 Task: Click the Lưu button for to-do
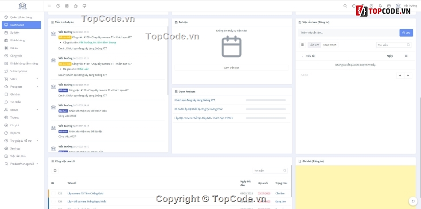tap(406, 33)
